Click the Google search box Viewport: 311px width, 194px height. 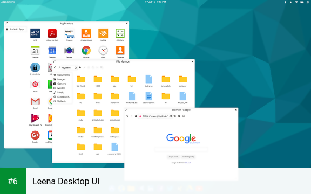[x=181, y=149]
